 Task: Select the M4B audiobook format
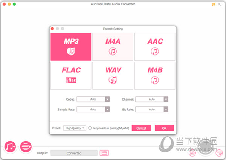155,75
